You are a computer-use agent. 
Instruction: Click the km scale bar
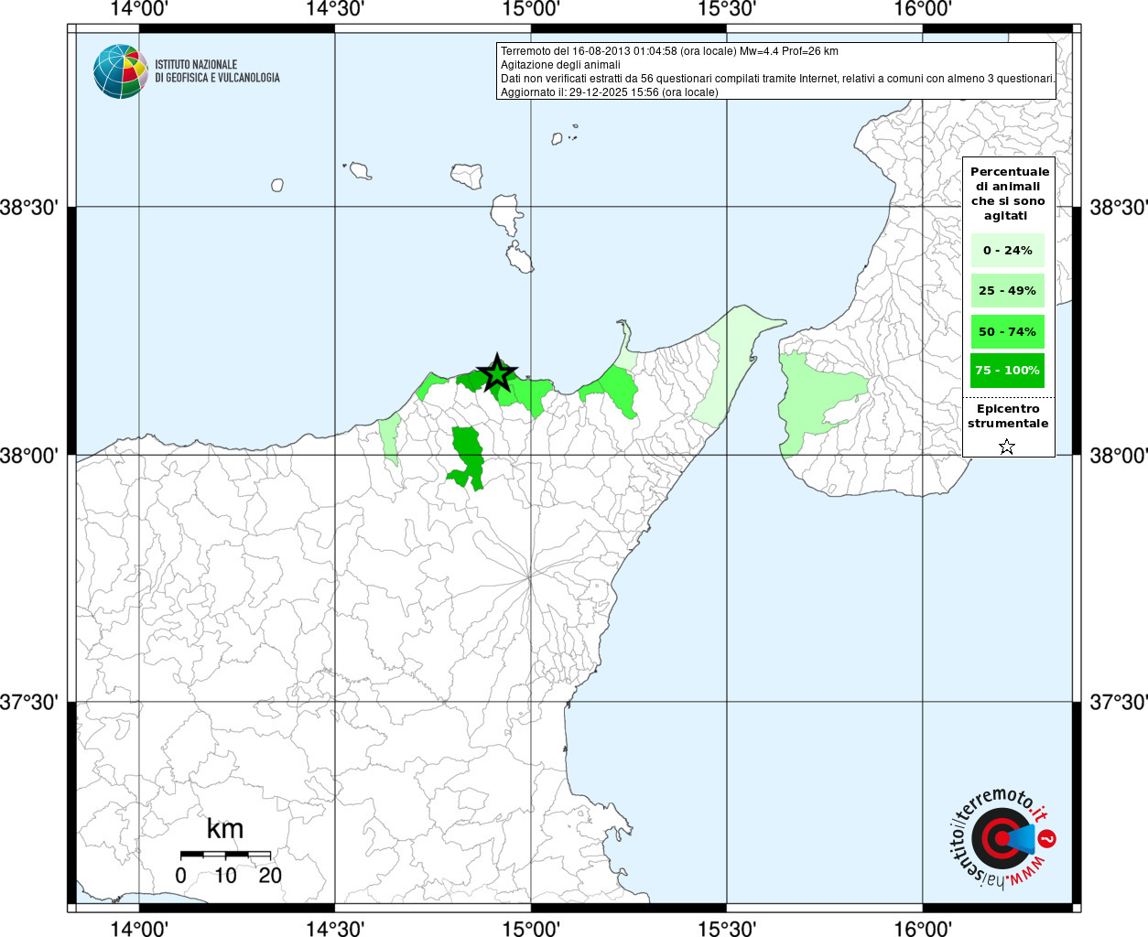coord(225,855)
